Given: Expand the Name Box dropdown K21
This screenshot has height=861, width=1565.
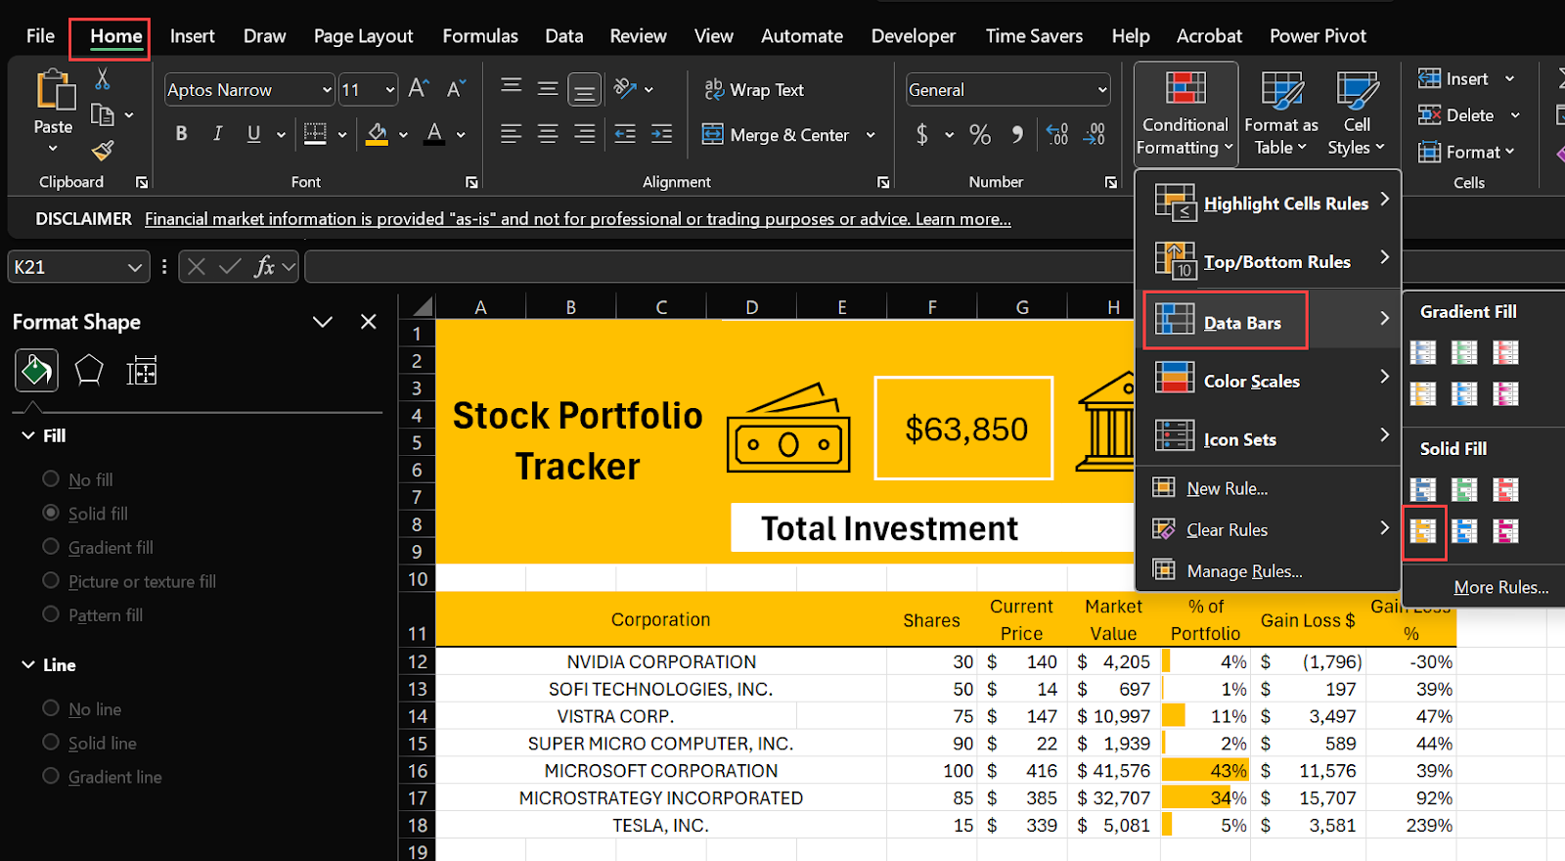Looking at the screenshot, I should [135, 267].
